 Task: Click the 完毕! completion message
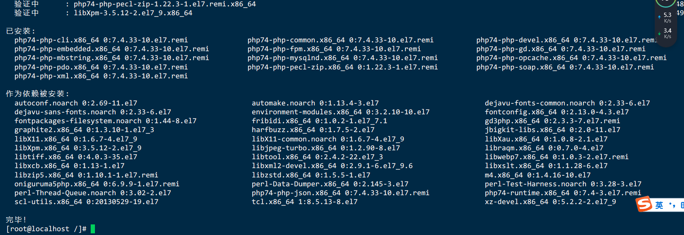16,220
